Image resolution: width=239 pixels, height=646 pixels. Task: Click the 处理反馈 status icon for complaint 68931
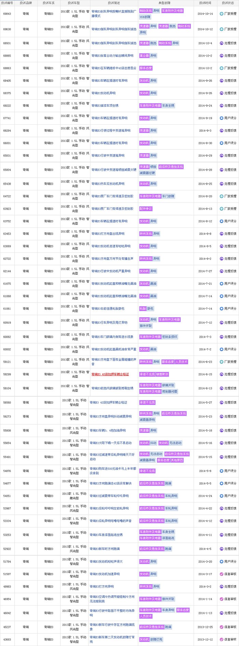click(221, 44)
